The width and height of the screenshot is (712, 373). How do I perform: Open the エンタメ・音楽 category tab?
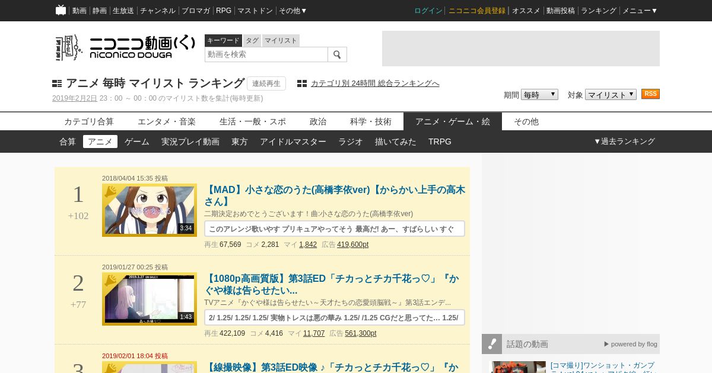tap(167, 121)
